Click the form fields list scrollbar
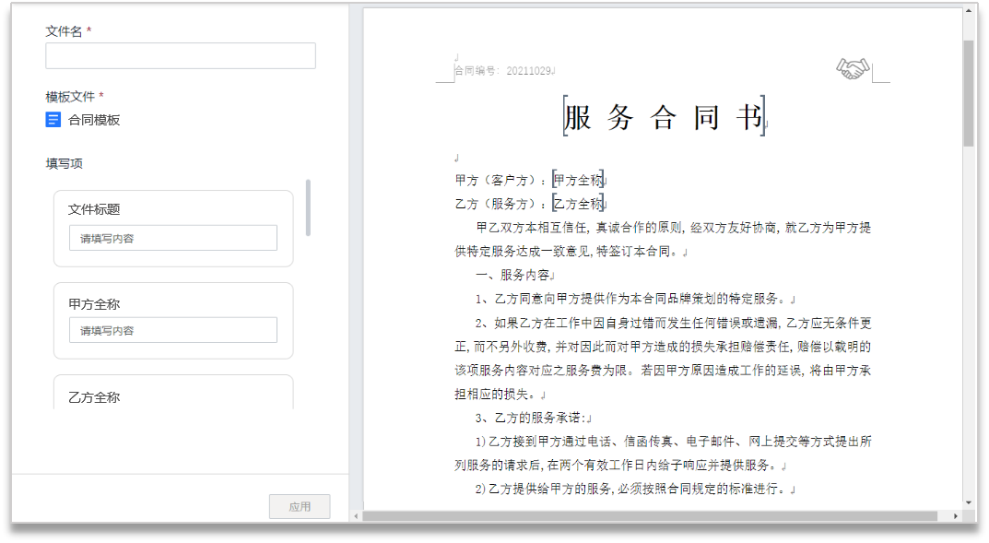989x543 pixels. pos(308,207)
